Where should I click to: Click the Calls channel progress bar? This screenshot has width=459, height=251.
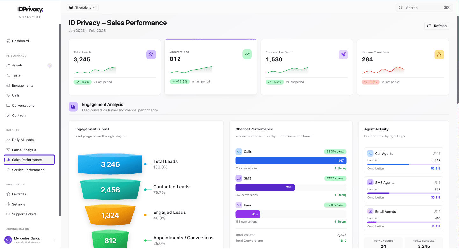[x=291, y=160]
